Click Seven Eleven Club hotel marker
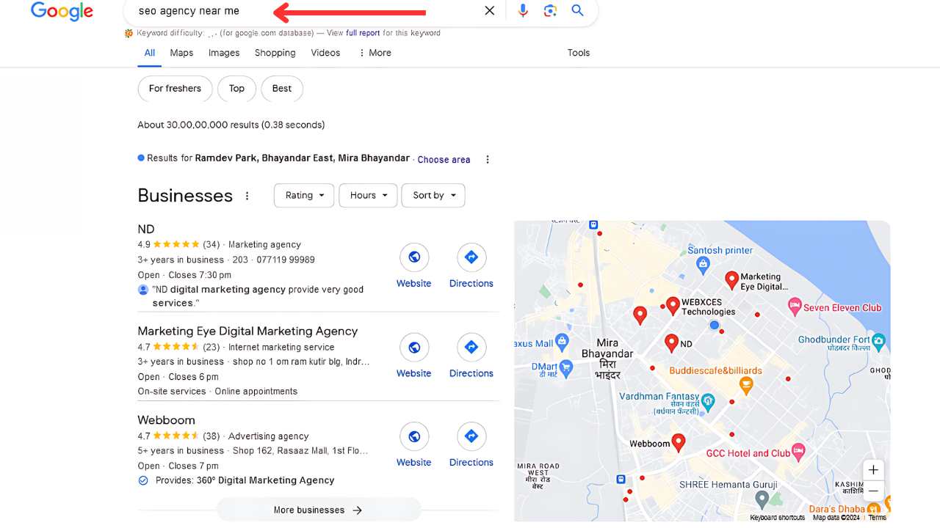 coord(794,307)
